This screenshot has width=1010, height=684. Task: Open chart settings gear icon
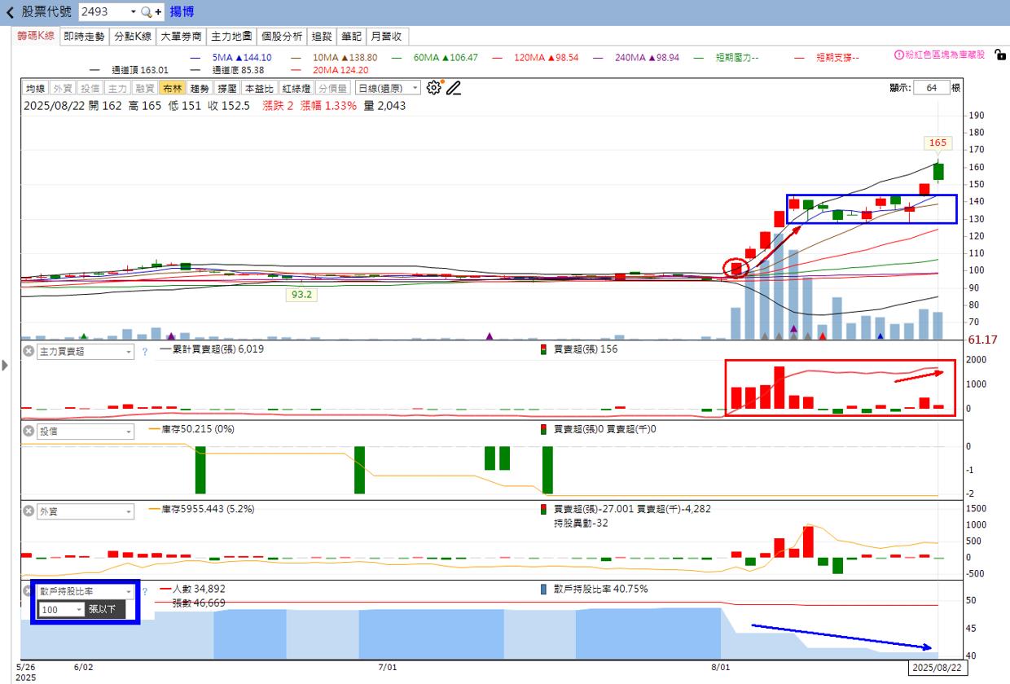pyautogui.click(x=433, y=88)
